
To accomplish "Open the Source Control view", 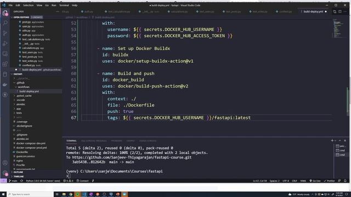I will [x=5, y=33].
